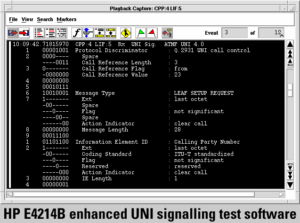Open the Markers menu
Screen dimensions: 300x223
pos(66,19)
